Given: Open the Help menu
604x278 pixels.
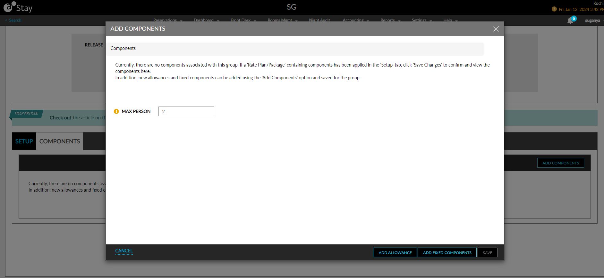Looking at the screenshot, I should (x=447, y=20).
